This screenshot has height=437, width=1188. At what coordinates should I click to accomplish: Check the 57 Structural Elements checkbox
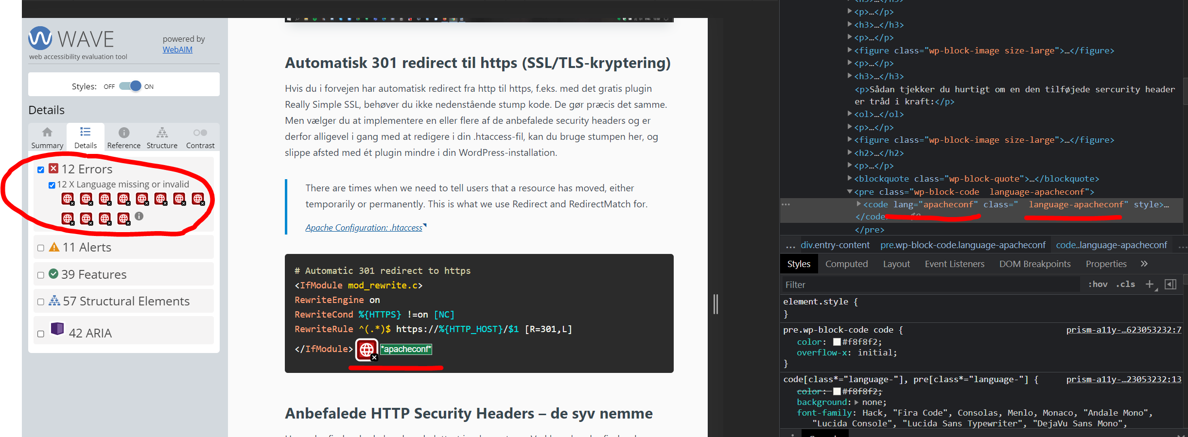[41, 302]
